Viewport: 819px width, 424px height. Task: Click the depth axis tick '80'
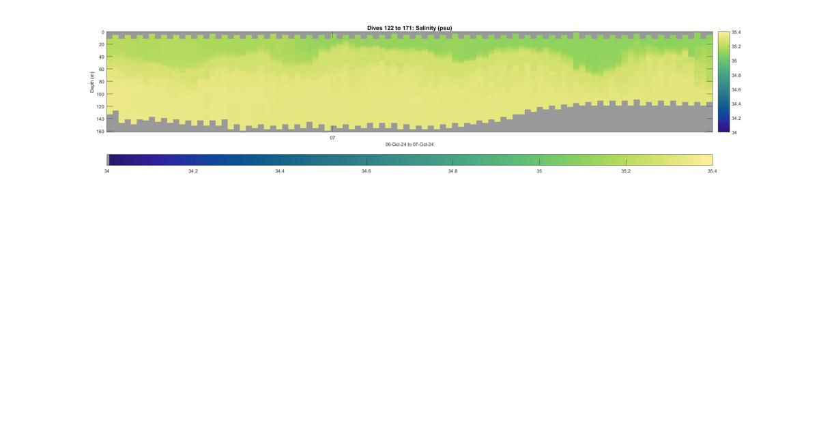tap(101, 81)
